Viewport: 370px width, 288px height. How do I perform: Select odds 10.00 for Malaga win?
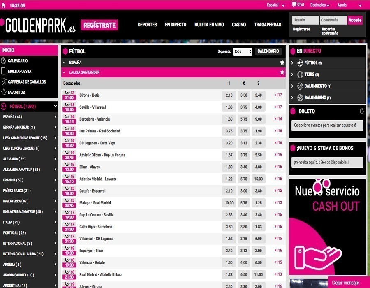(229, 203)
